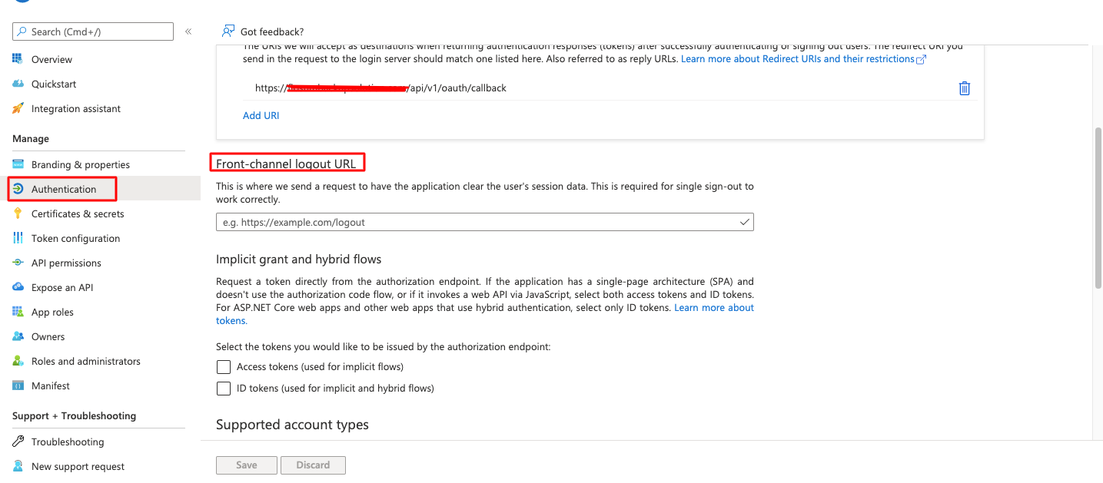
Task: Click the Add URI link
Action: click(x=261, y=116)
